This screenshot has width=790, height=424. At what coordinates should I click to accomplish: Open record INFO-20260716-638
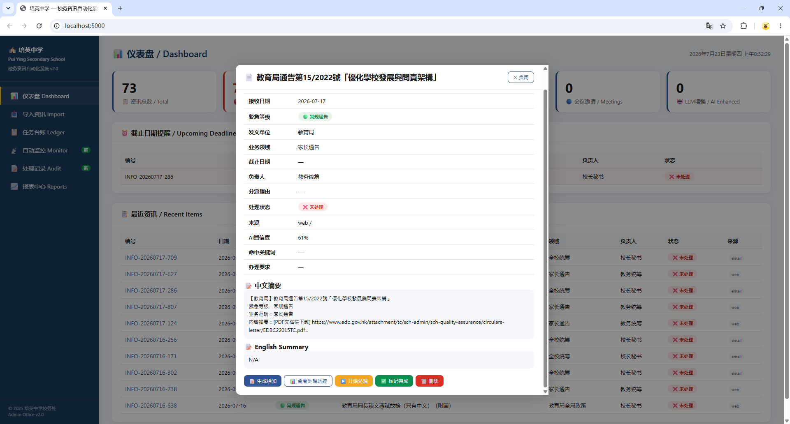151,406
